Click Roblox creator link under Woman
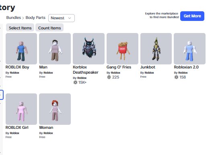The image size is (216, 155). [x=48, y=133]
